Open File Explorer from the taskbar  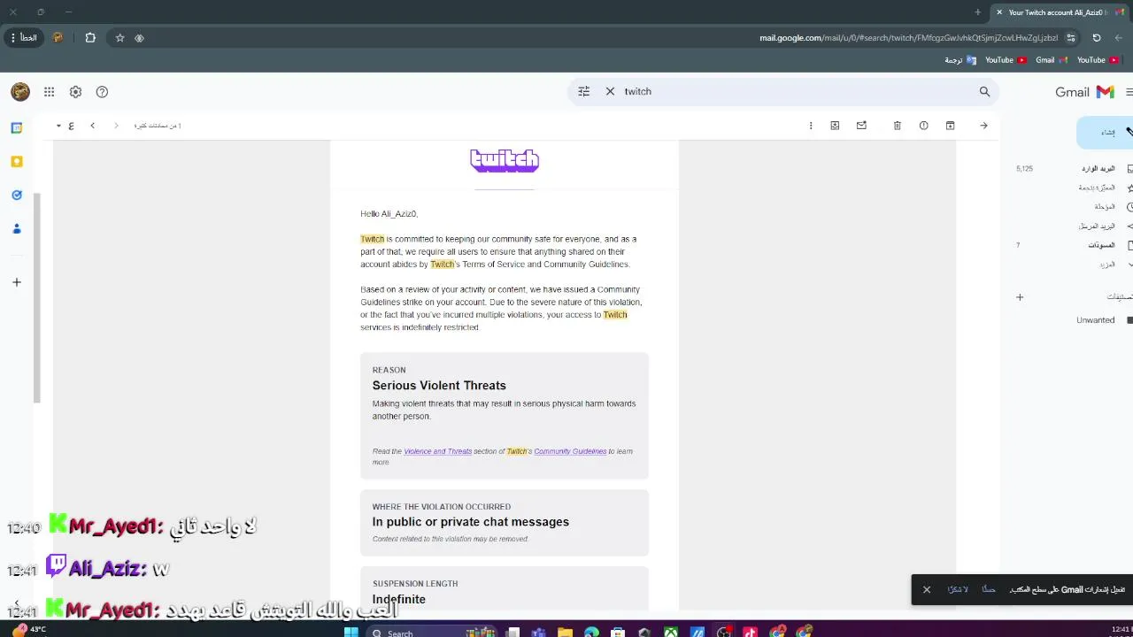point(565,633)
